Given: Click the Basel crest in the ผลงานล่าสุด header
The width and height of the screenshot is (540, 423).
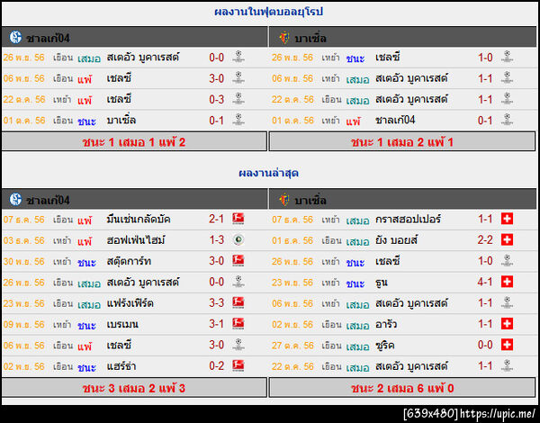Looking at the screenshot, I should [x=284, y=200].
